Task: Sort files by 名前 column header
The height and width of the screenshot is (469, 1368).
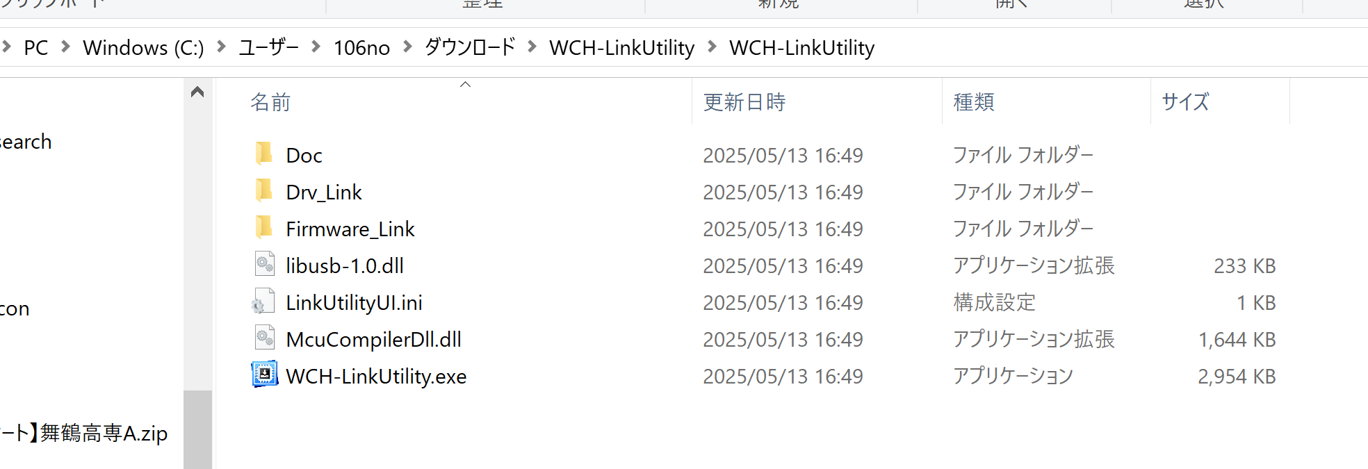Action: coord(270,102)
